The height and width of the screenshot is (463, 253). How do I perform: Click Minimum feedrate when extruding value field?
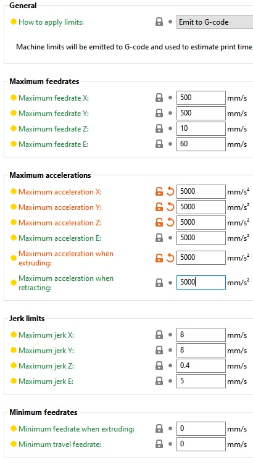point(201,428)
